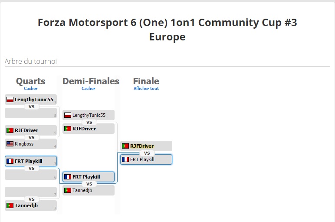Click Portugal flag beside RJFDriver in Finale
Image resolution: width=335 pixels, height=222 pixels.
tap(125, 146)
